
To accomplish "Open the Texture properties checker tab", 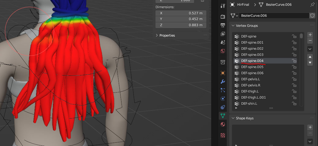I will pos(223,135).
